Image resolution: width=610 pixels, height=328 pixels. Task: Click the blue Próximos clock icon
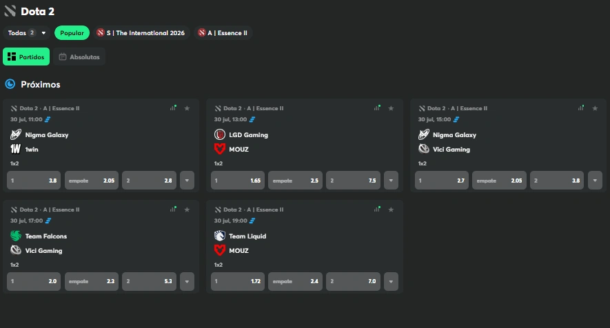coord(10,84)
